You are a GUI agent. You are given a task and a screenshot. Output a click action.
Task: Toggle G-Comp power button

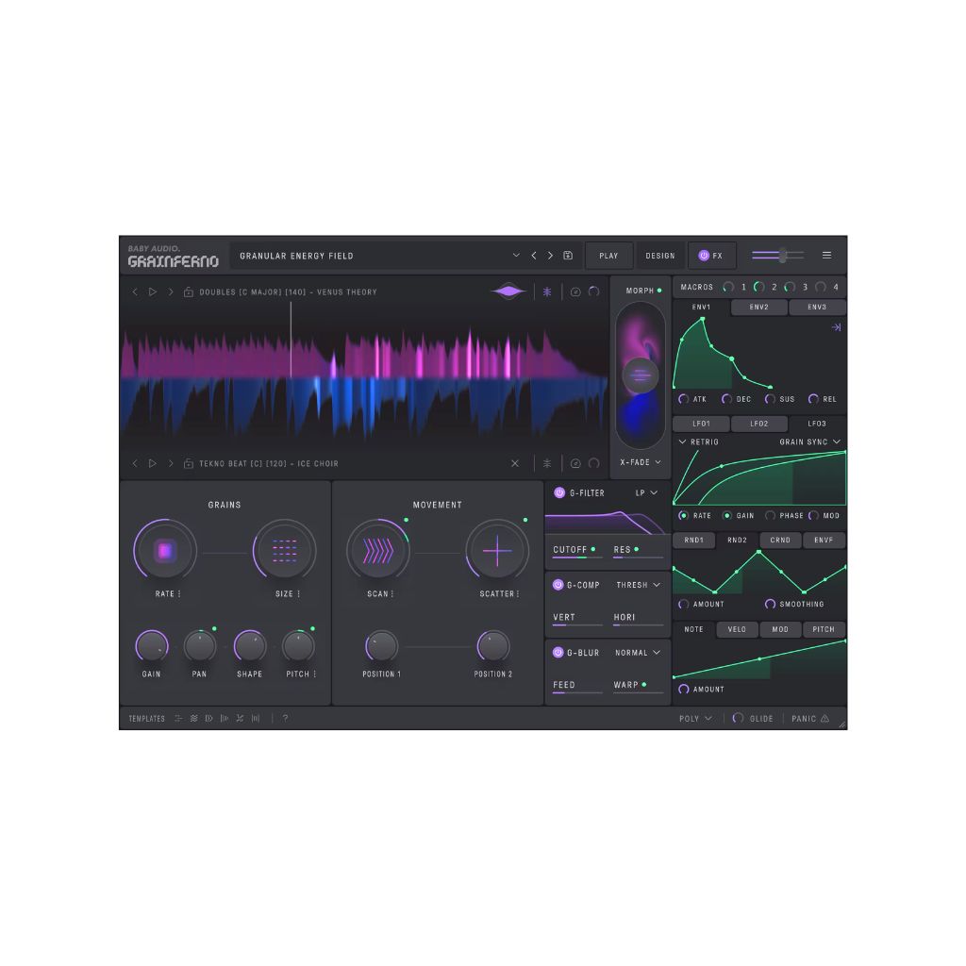558,585
